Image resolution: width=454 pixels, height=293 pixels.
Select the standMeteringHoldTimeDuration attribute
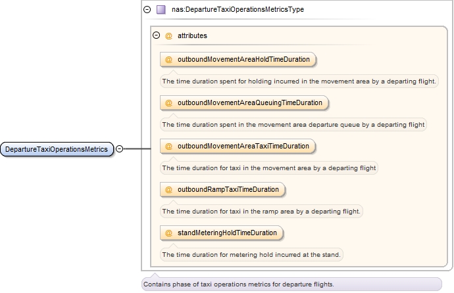(x=228, y=233)
